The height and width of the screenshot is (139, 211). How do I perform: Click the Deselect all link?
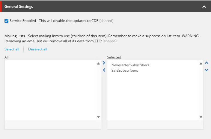(x=37, y=49)
